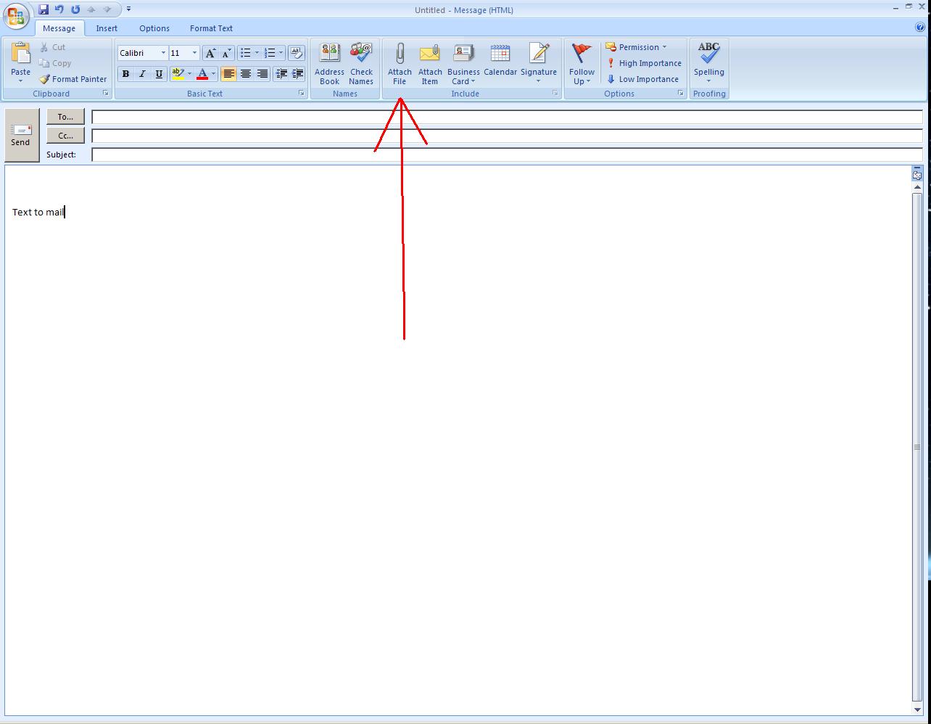Open the Permission menu
The image size is (931, 724).
[x=636, y=47]
